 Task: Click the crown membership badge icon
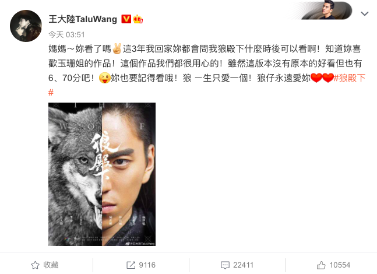(138, 19)
